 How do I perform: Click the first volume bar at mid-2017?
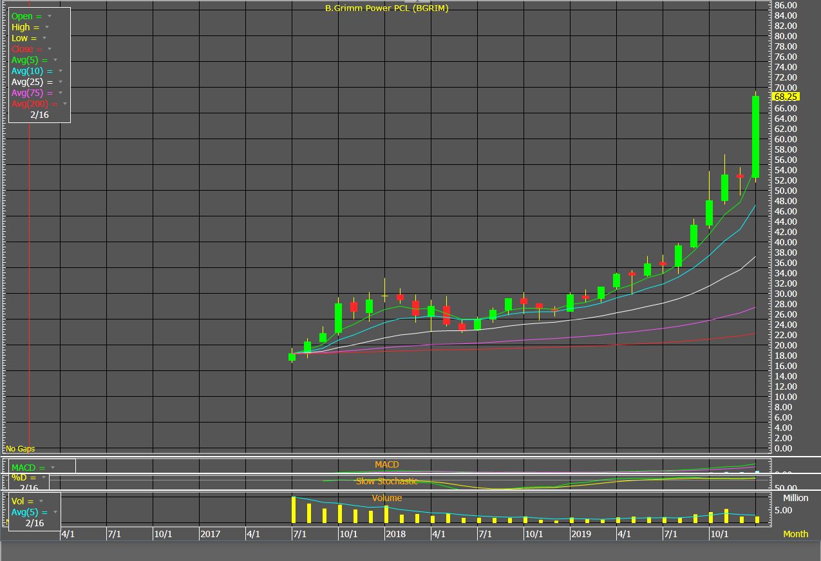tap(294, 510)
